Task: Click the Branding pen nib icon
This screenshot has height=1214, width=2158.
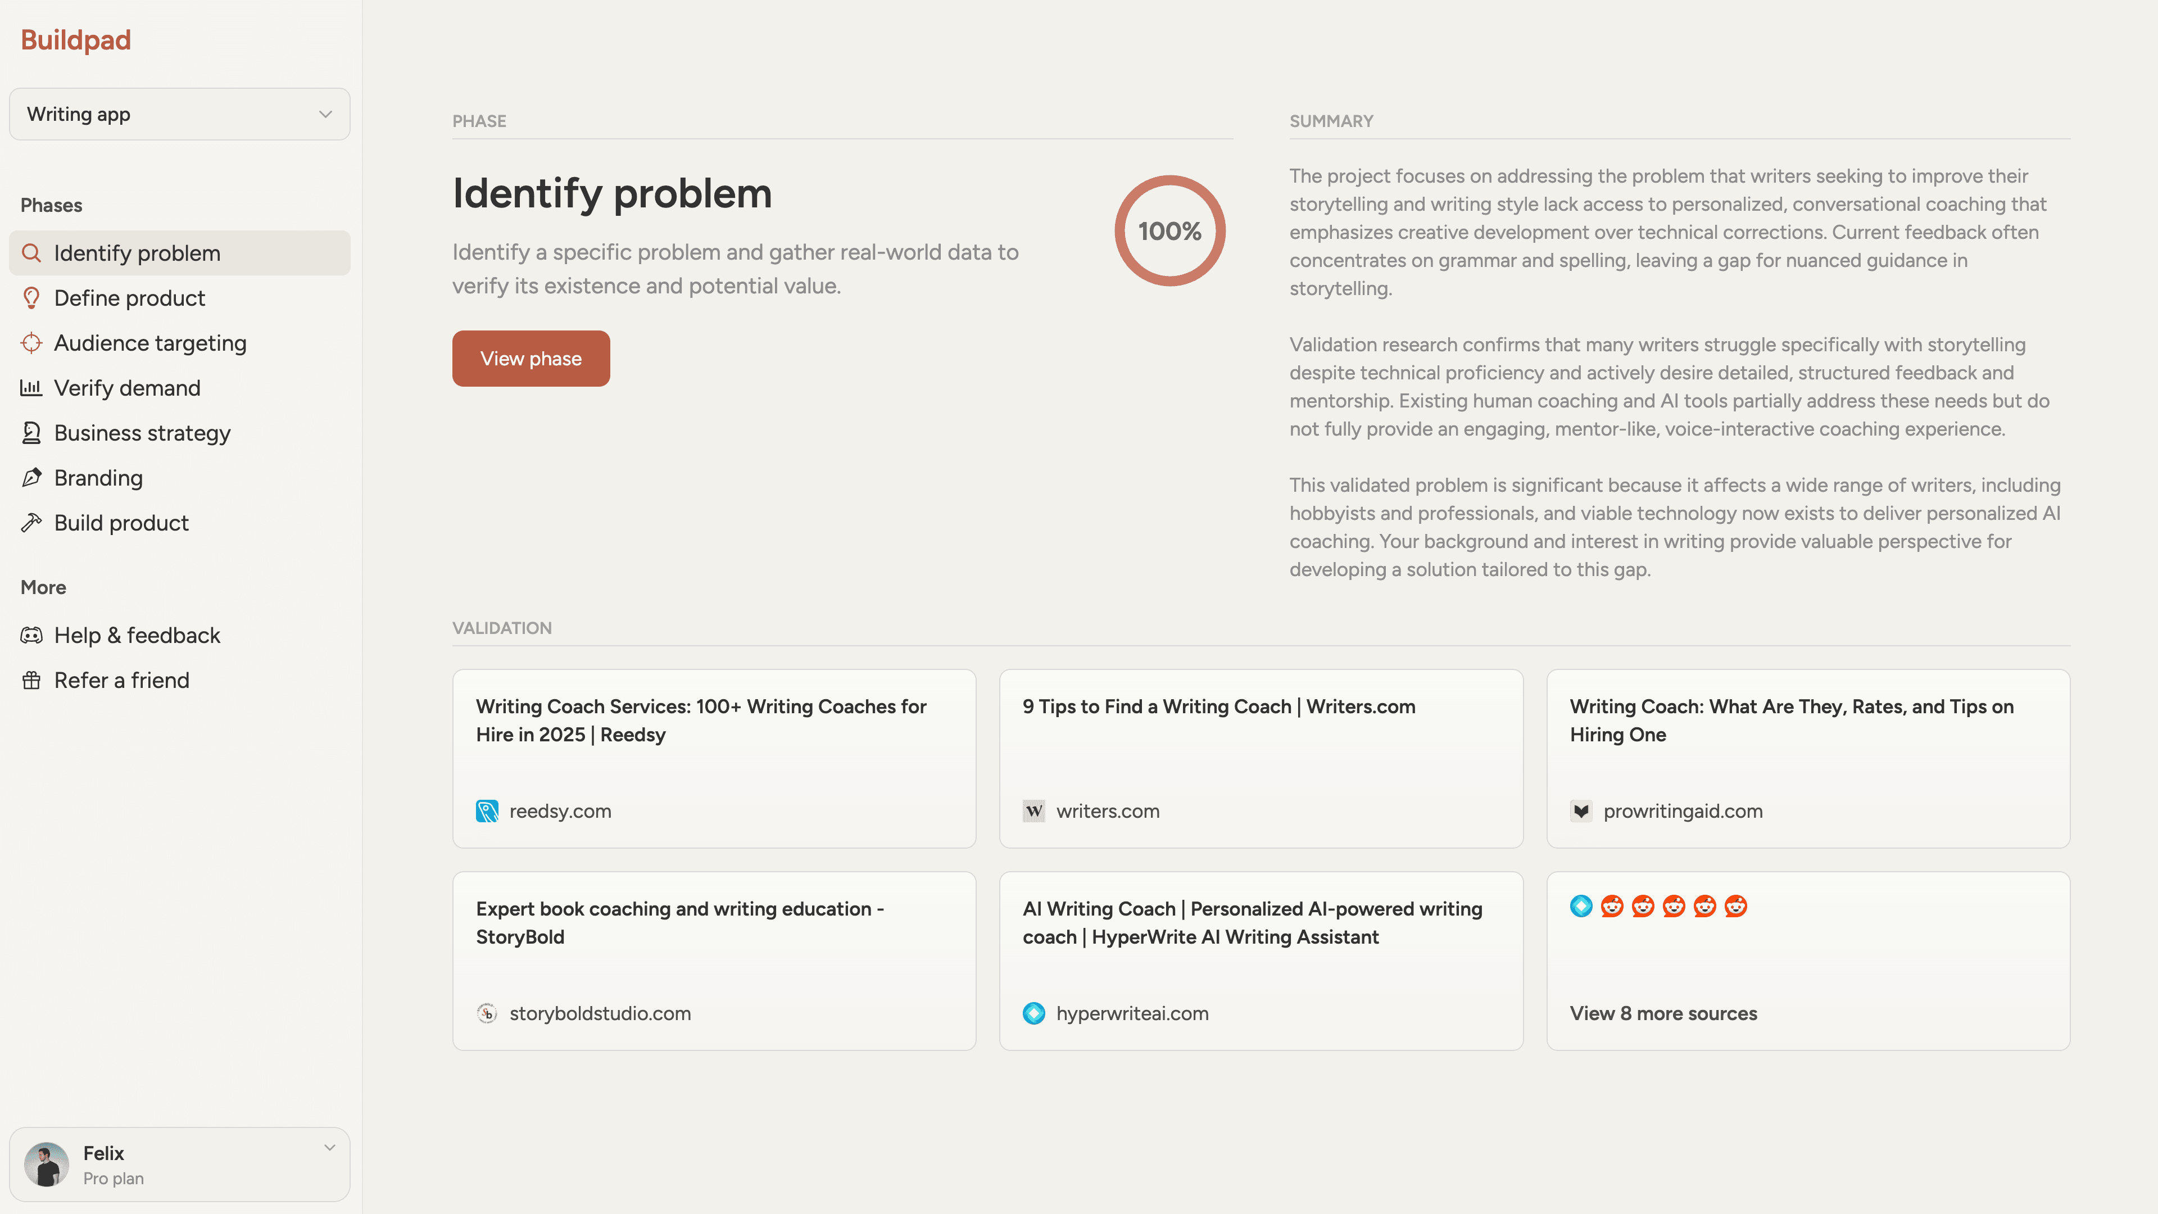Action: 31,478
